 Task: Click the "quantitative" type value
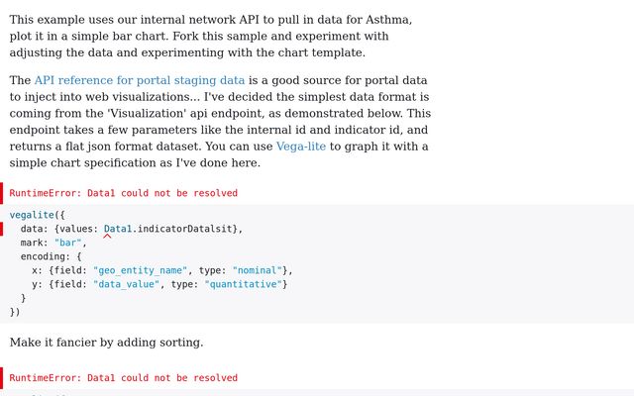click(x=246, y=284)
